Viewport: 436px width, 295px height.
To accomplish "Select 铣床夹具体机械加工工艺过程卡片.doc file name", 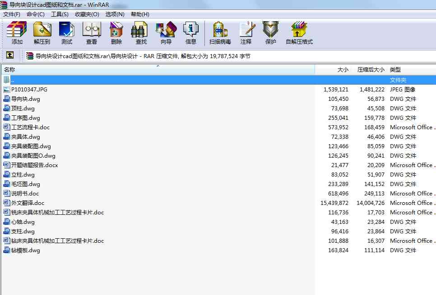I will coord(58,213).
